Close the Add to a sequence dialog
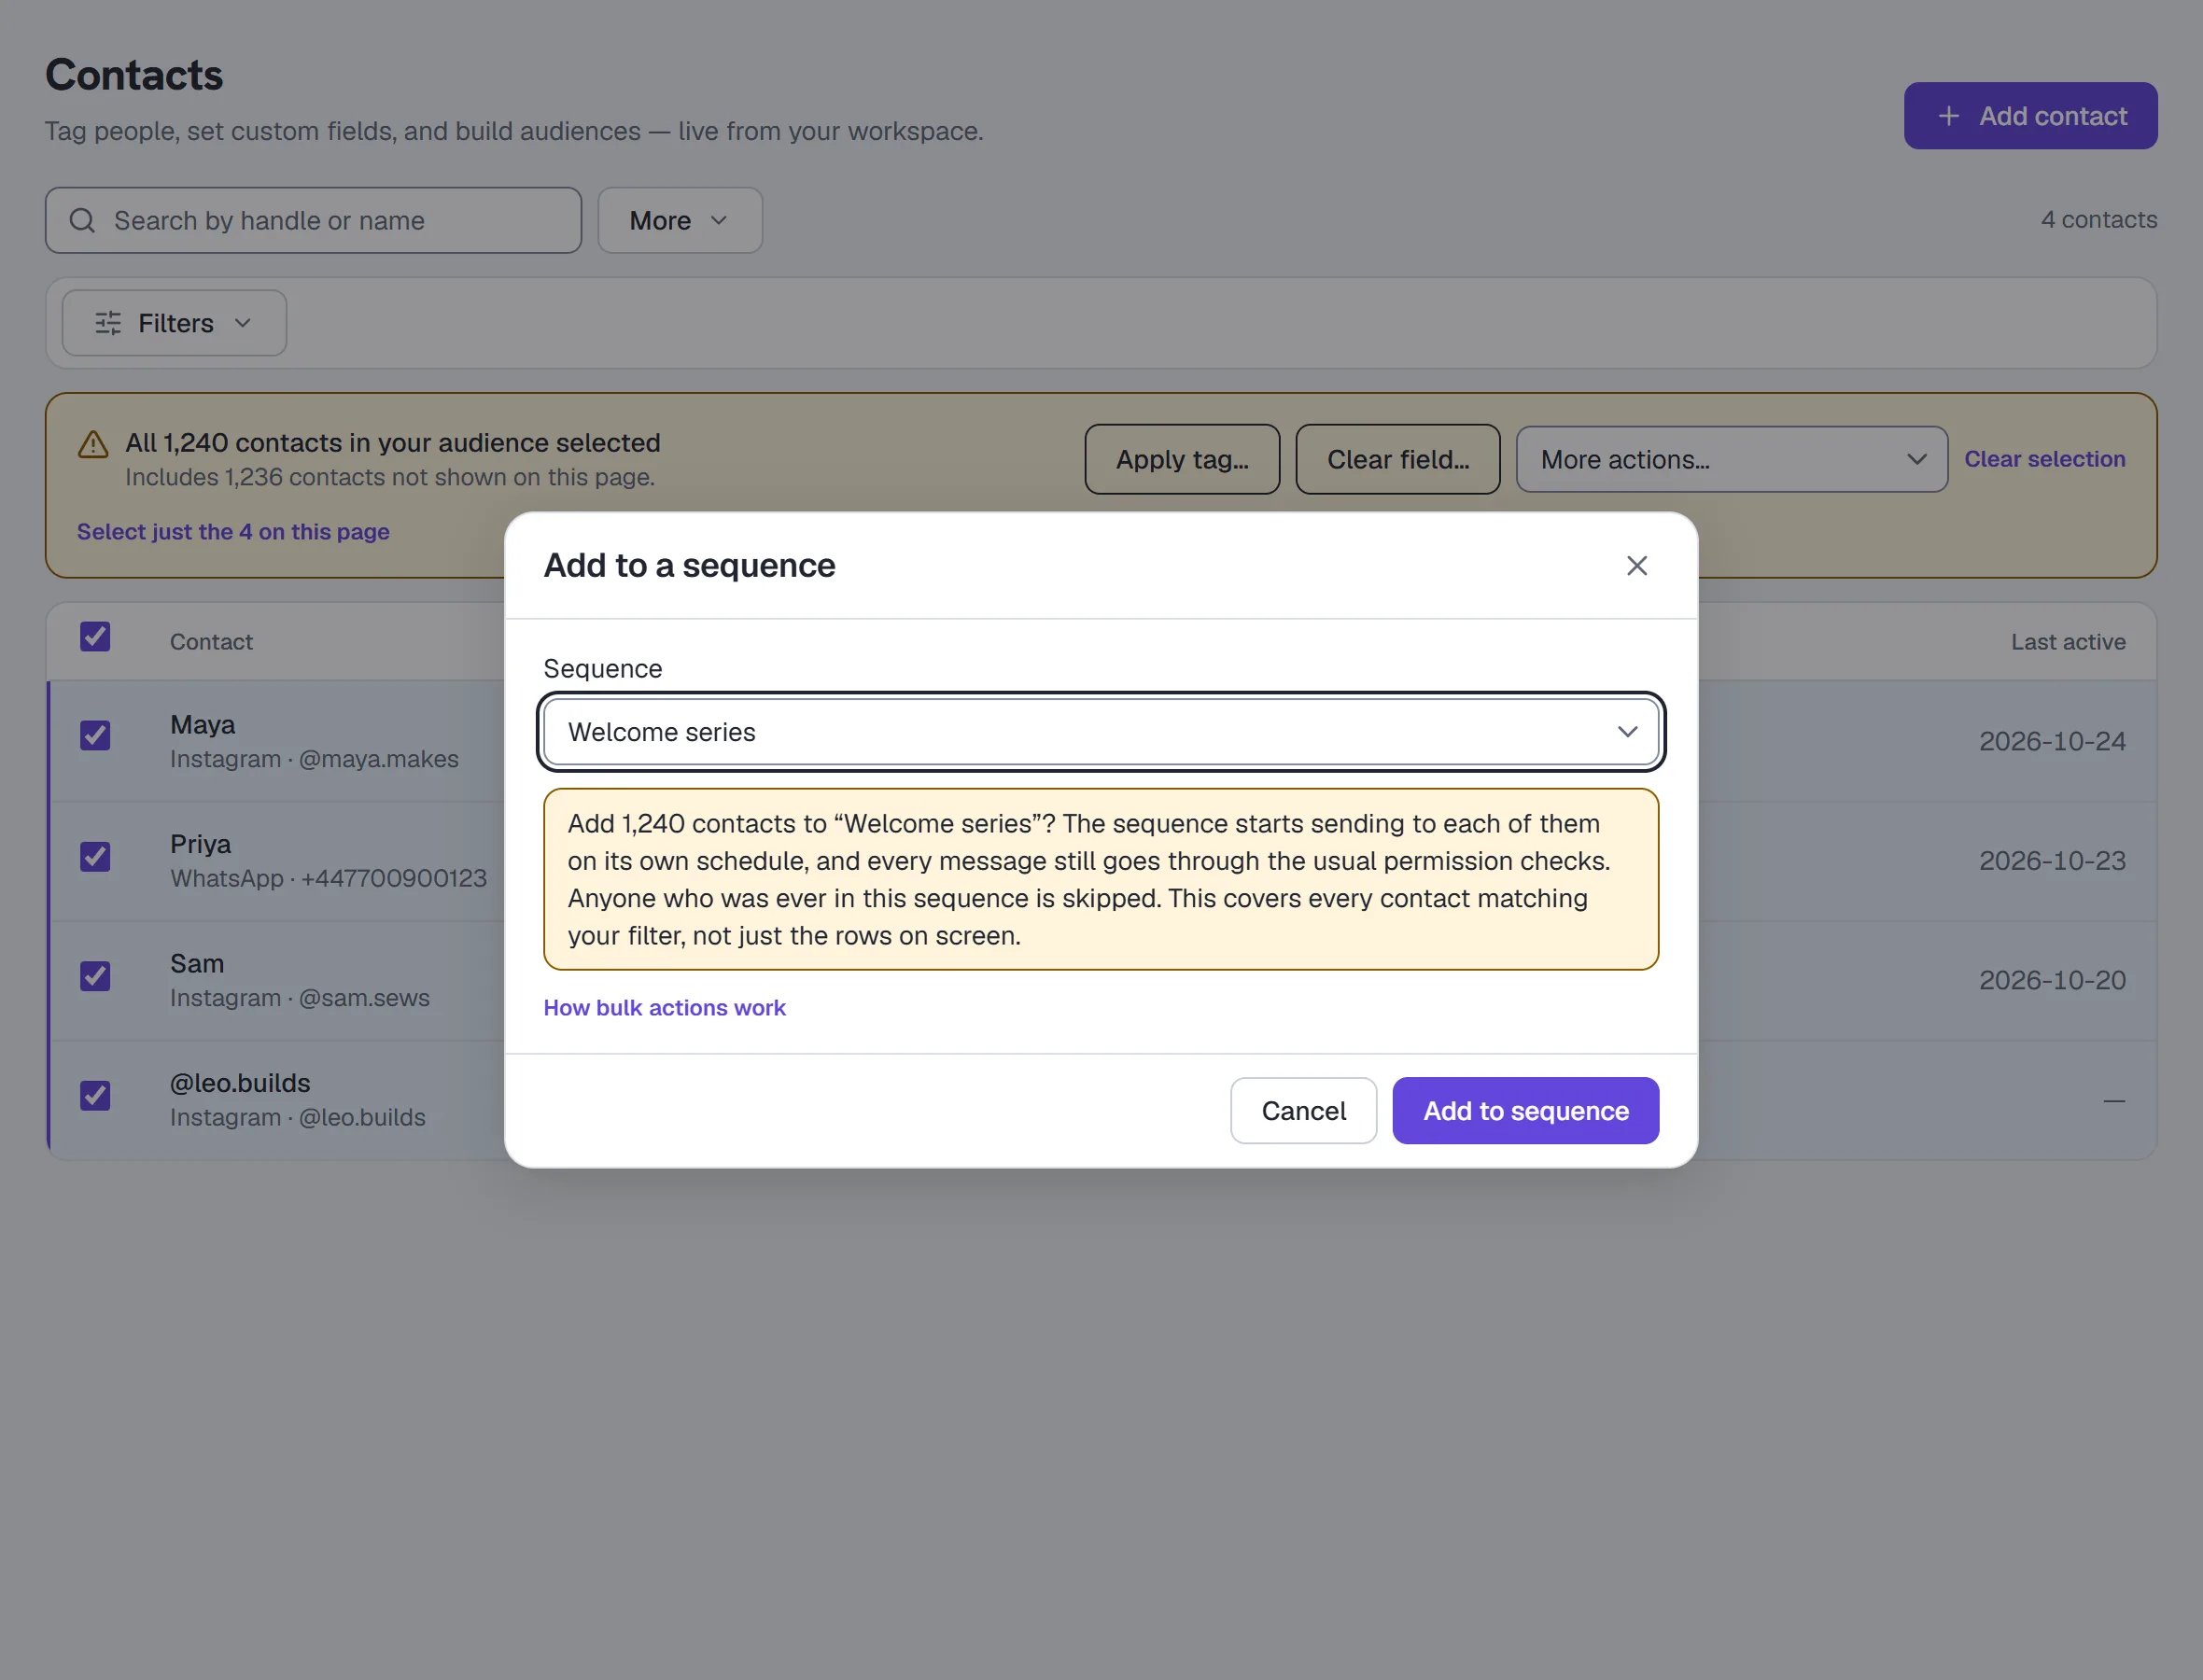2203x1680 pixels. [x=1636, y=566]
